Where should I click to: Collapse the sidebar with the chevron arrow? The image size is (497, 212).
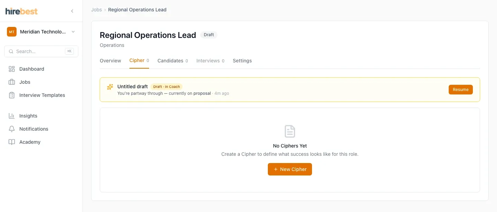click(72, 11)
